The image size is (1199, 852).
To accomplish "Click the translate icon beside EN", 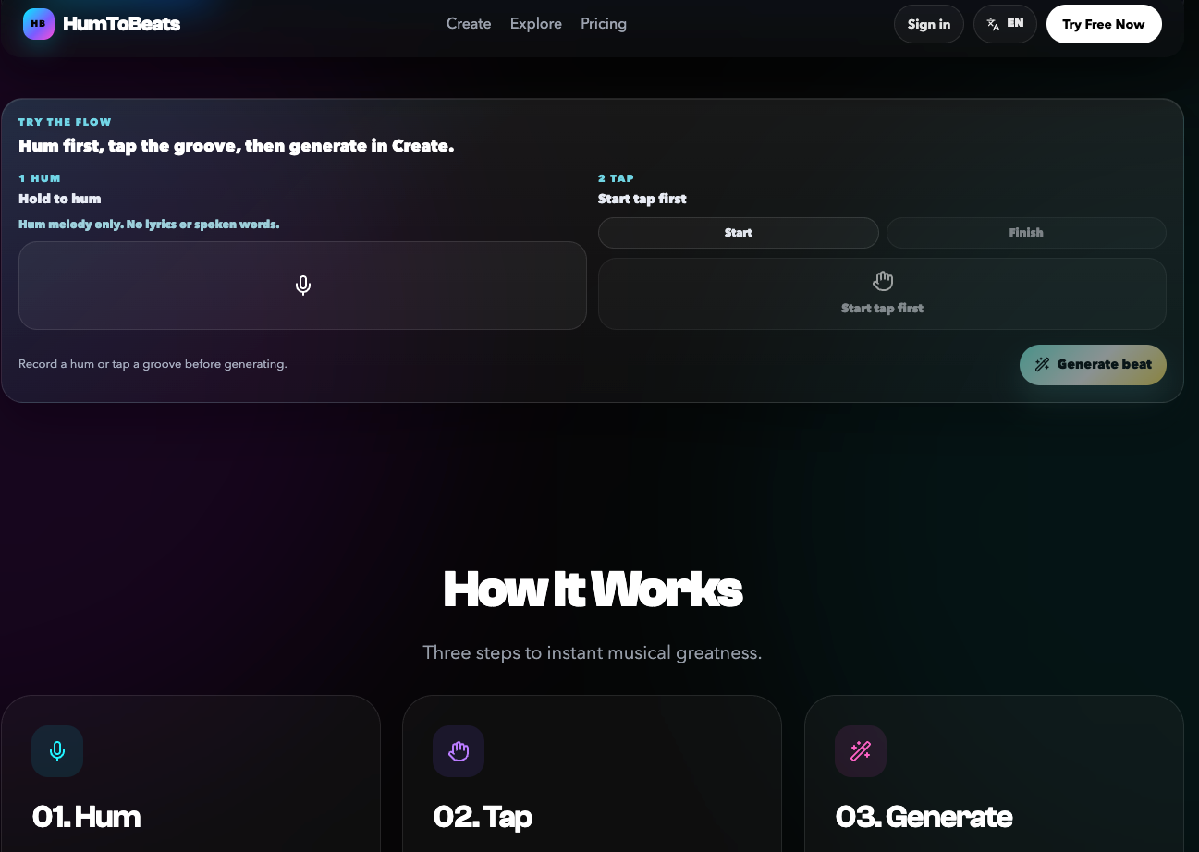I will click(x=994, y=24).
